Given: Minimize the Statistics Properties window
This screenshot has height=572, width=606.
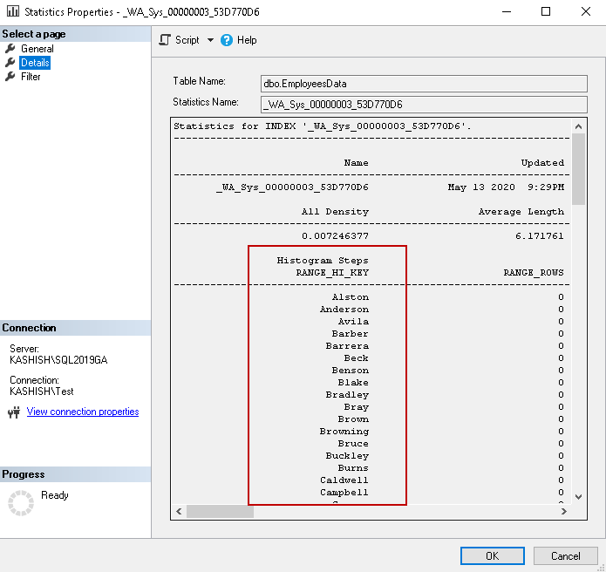Looking at the screenshot, I should pyautogui.click(x=507, y=11).
